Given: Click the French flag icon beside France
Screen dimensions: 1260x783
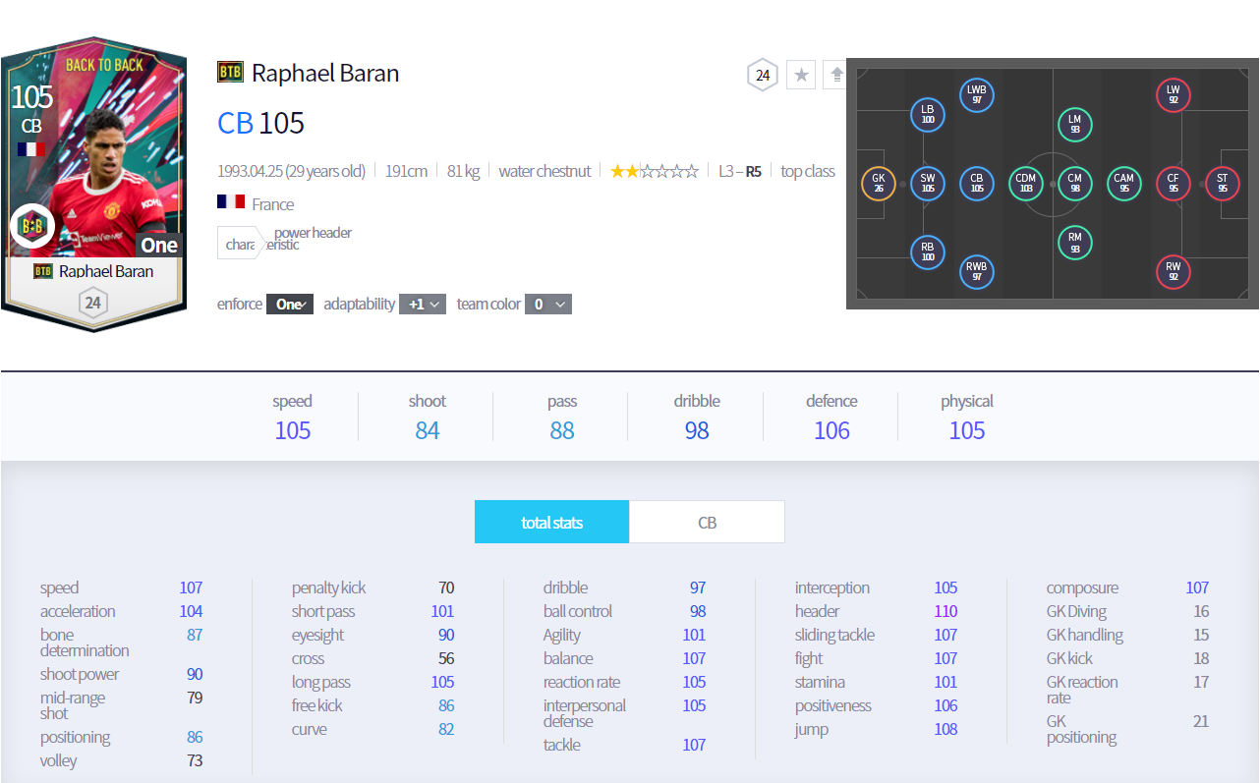Looking at the screenshot, I should click(x=231, y=204).
